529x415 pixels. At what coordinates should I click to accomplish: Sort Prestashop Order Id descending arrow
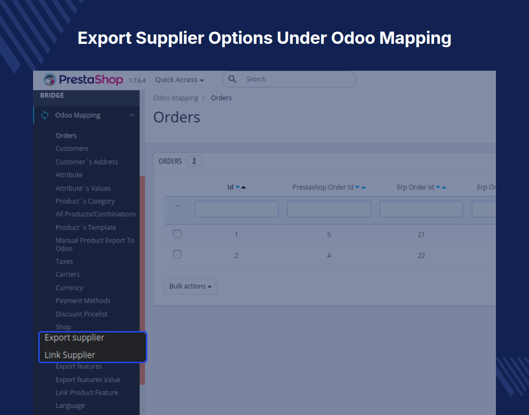coord(357,187)
